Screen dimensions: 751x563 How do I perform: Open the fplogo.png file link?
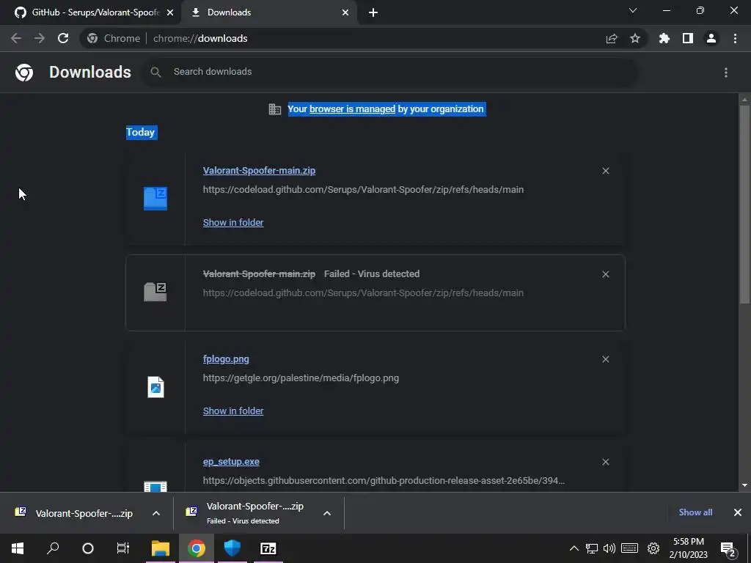226,359
